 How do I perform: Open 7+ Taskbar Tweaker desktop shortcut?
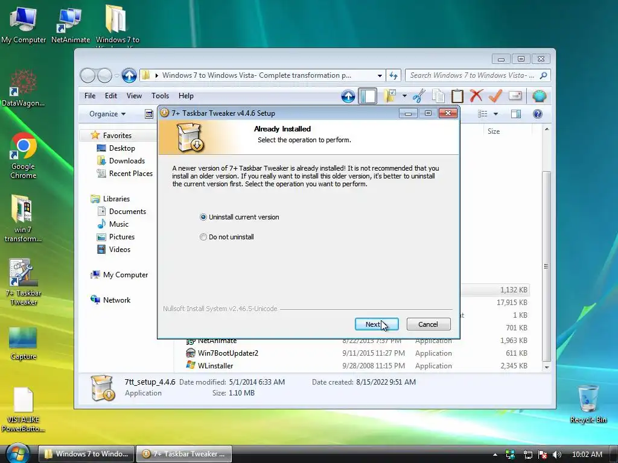point(24,282)
